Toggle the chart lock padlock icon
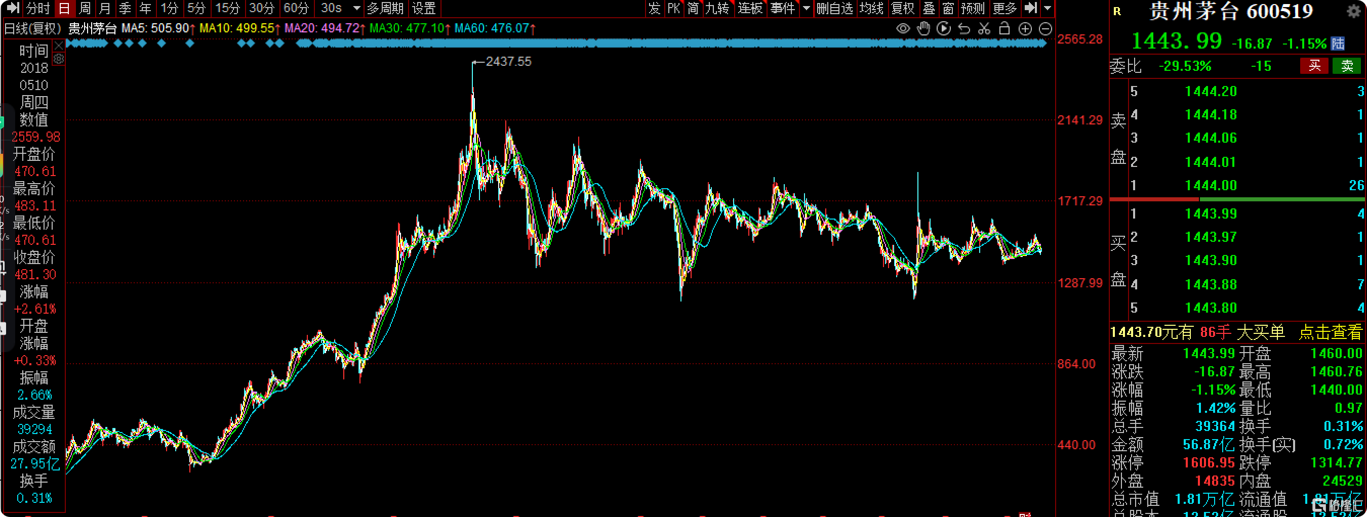The width and height of the screenshot is (1367, 517). point(1004,29)
